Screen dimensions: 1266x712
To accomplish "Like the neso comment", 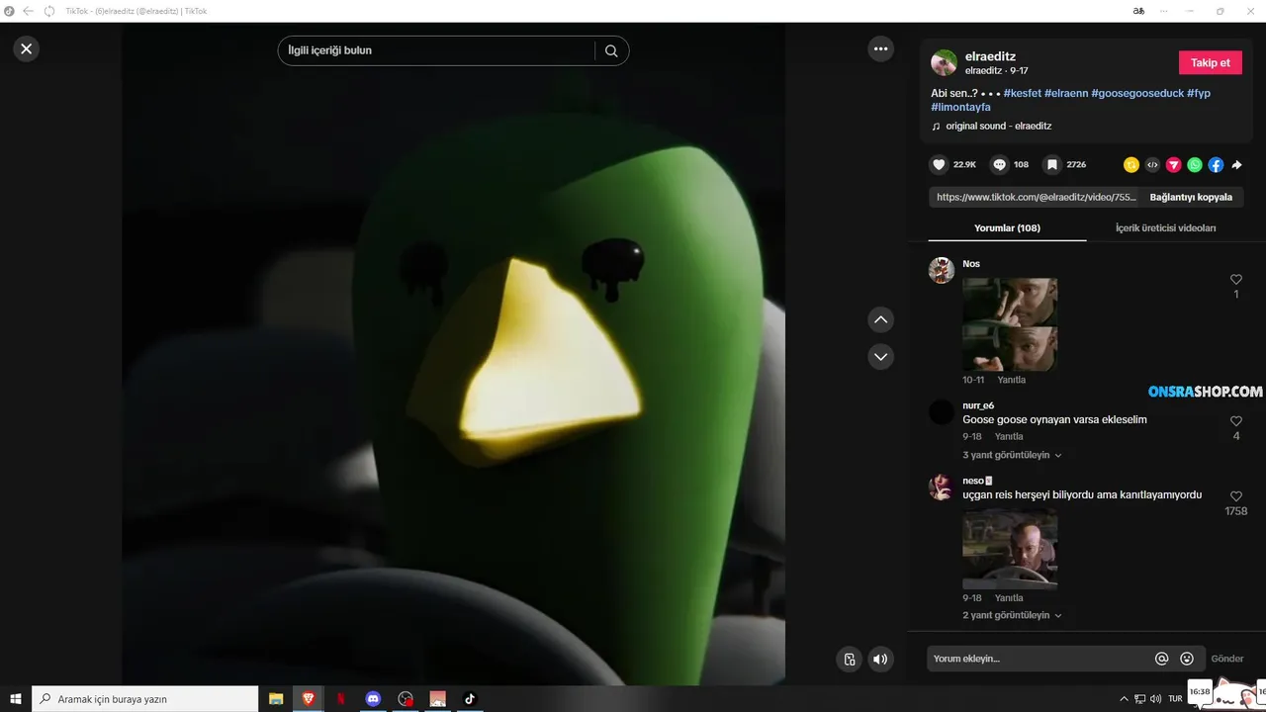I will pos(1235,496).
